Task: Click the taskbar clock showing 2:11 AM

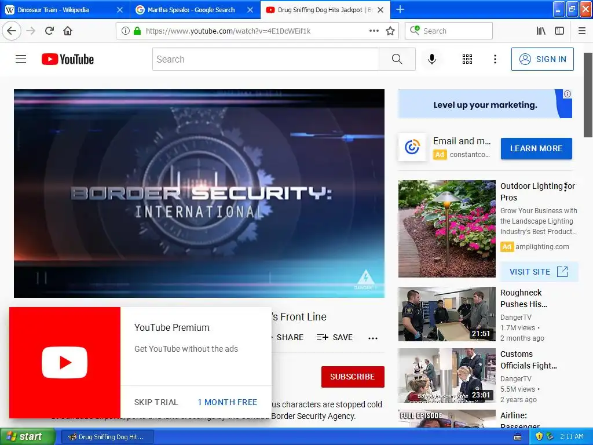Action: click(572, 436)
